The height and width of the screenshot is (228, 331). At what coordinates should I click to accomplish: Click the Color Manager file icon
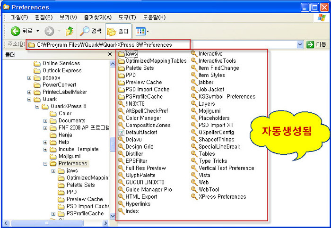coord(121,118)
